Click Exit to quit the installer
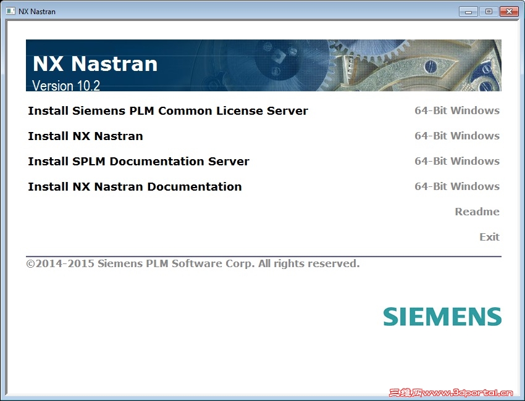The height and width of the screenshot is (401, 525). 490,237
